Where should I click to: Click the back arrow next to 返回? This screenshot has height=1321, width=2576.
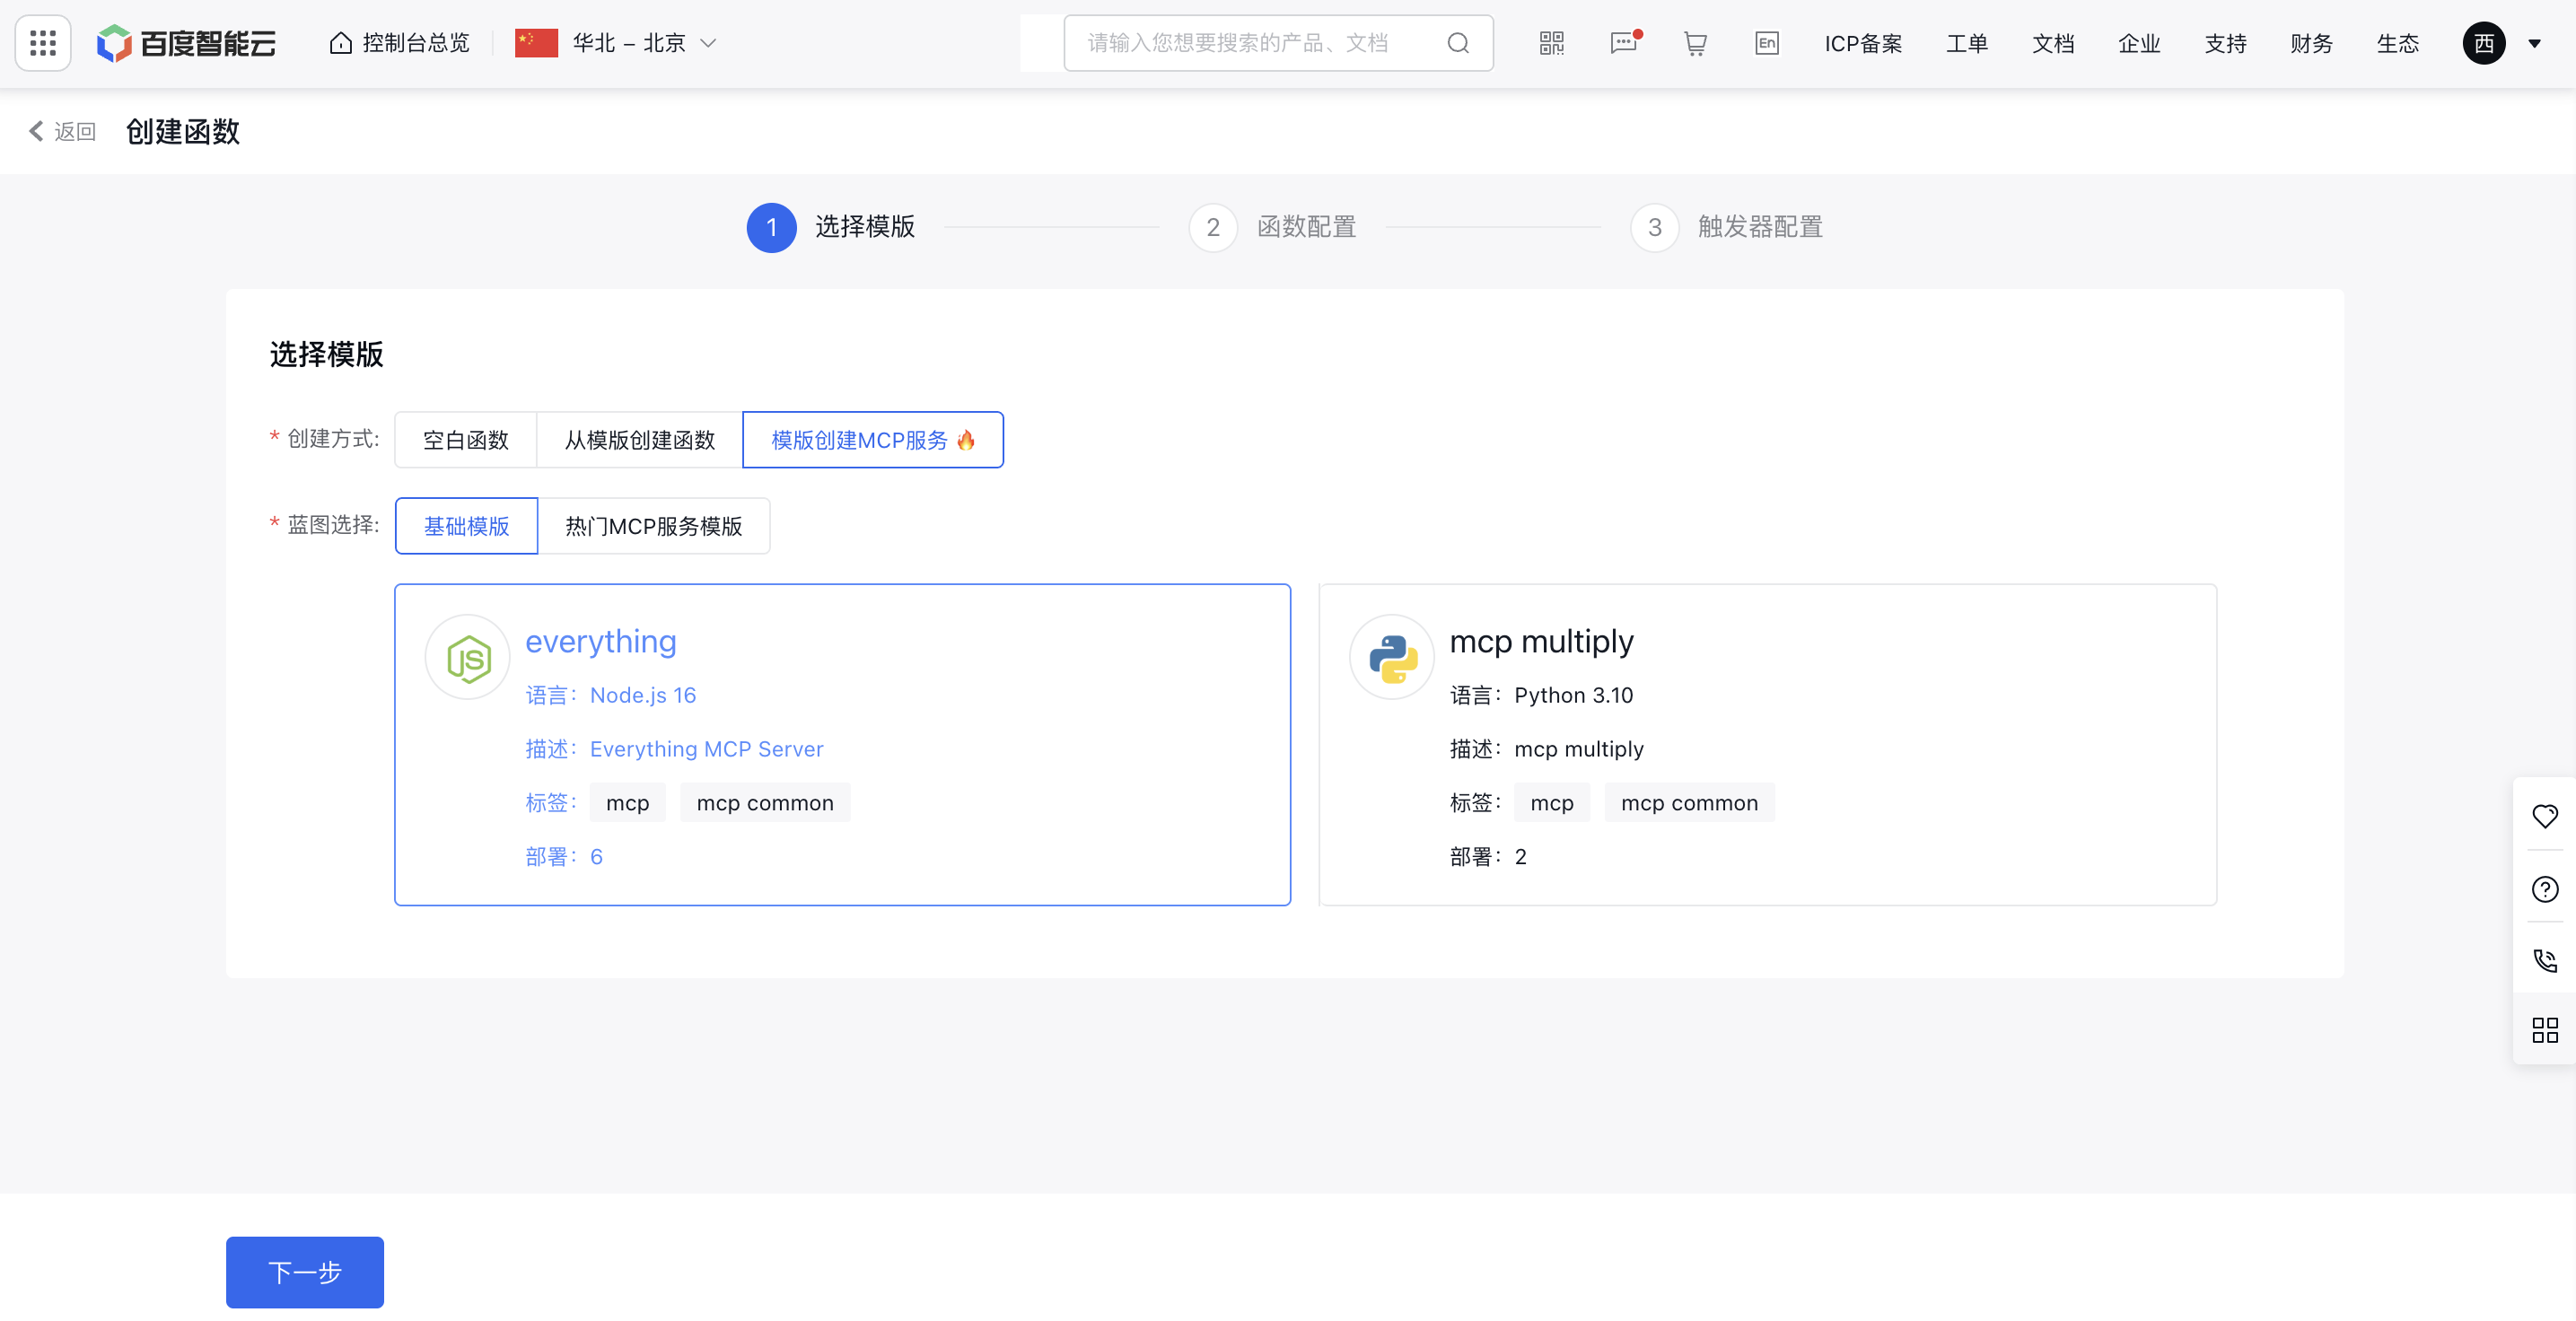tap(36, 131)
